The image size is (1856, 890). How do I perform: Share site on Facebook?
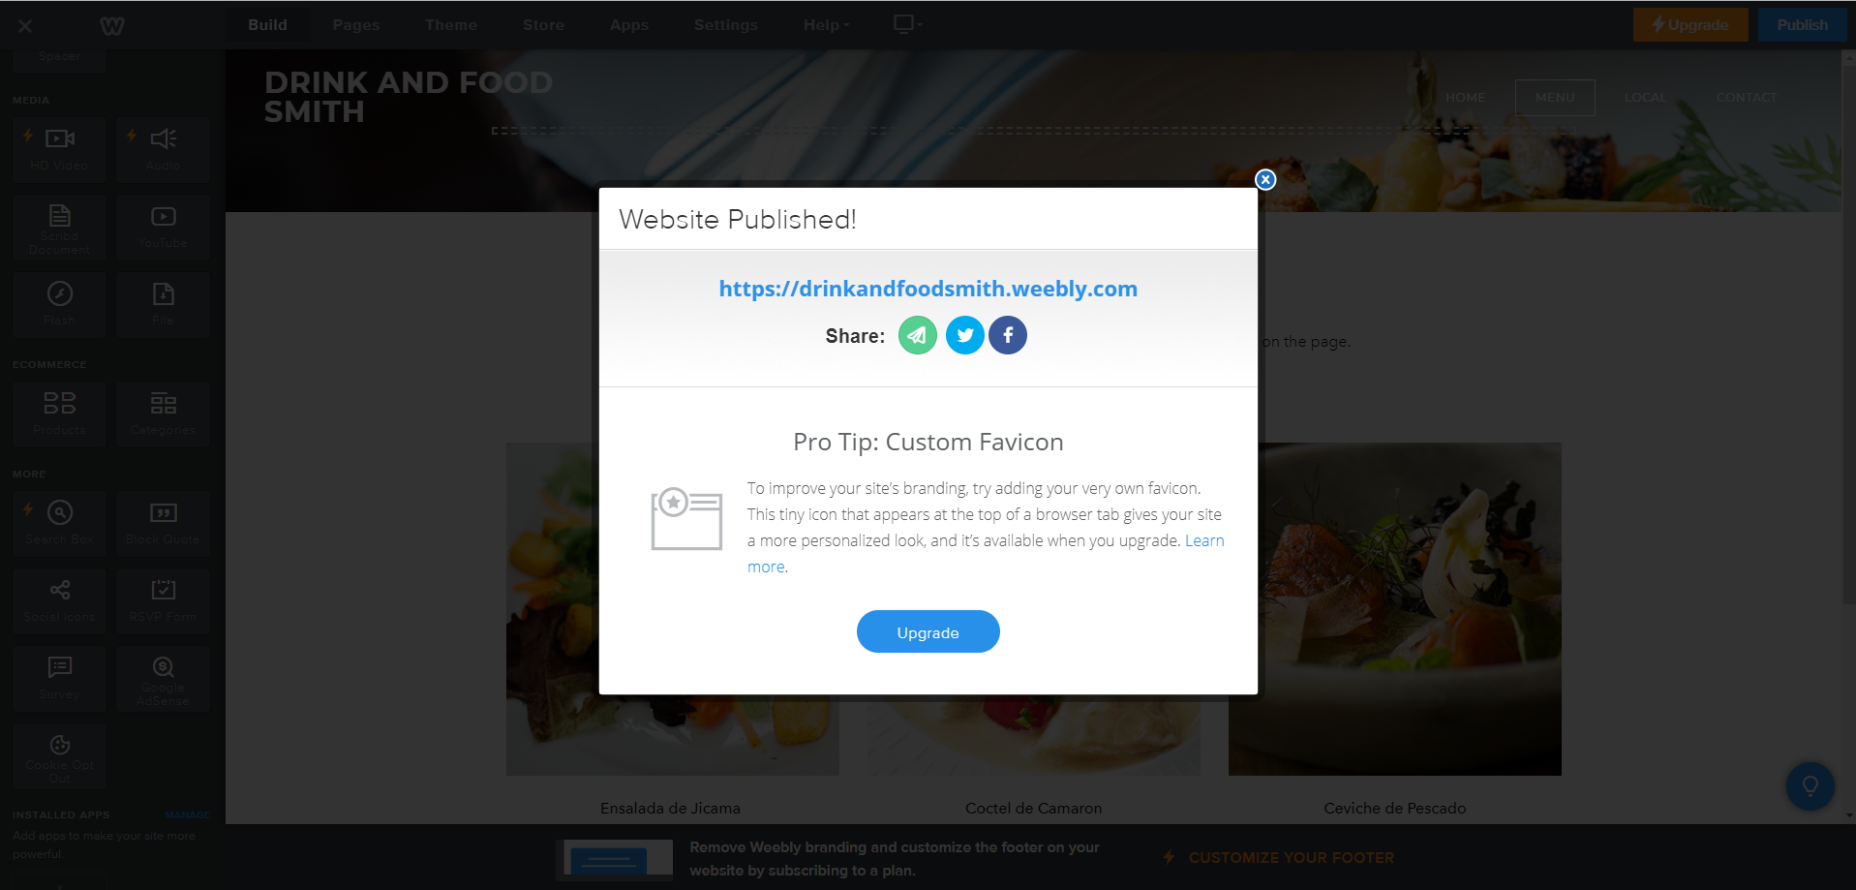[1008, 335]
